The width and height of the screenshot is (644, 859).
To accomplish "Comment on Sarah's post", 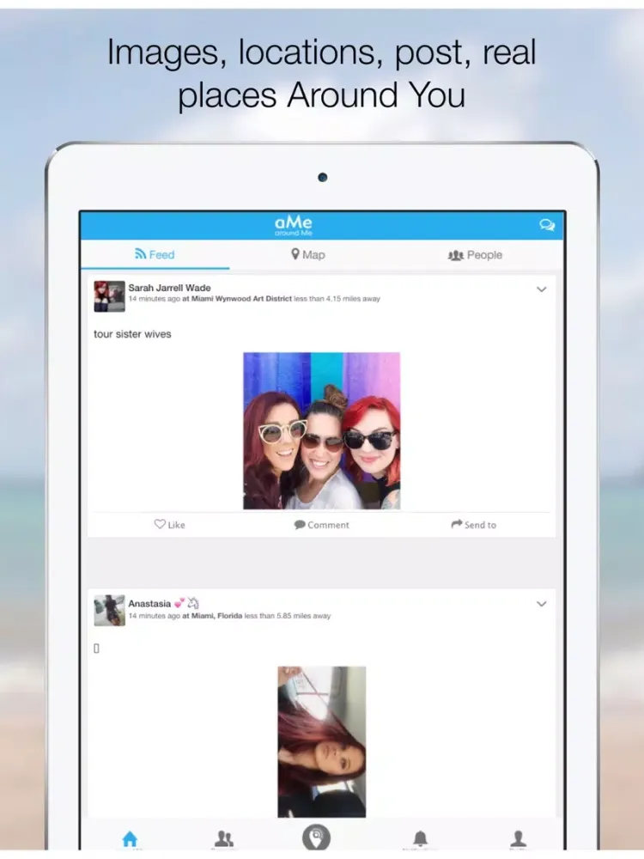I will (321, 524).
